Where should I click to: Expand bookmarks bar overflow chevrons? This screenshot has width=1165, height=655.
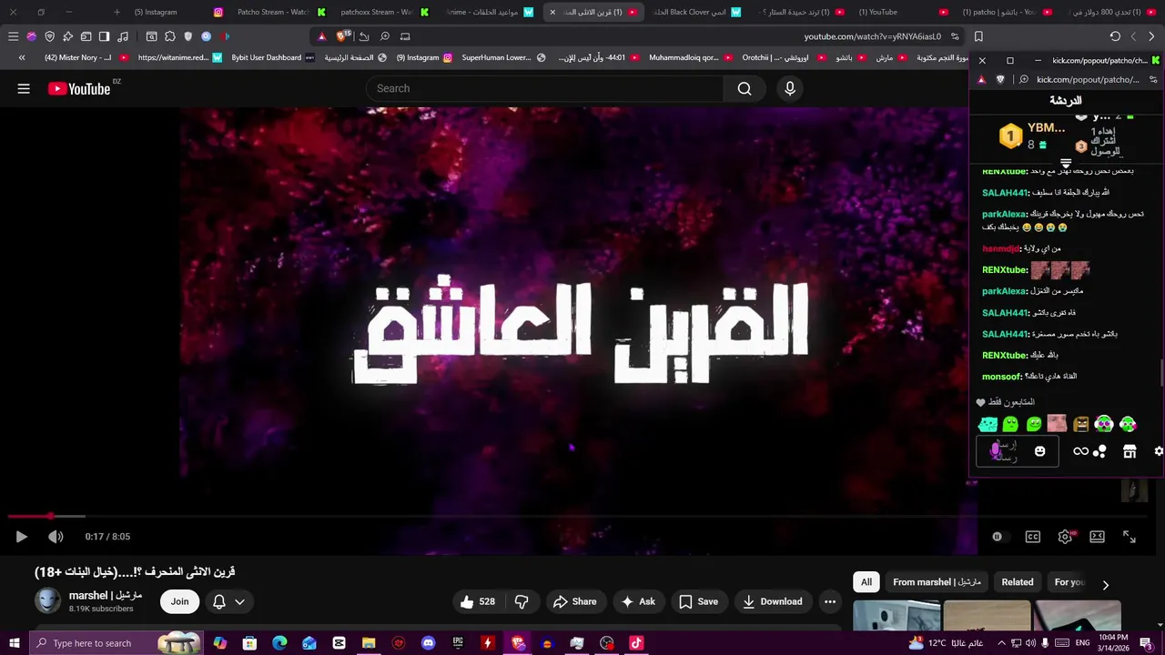(x=22, y=57)
